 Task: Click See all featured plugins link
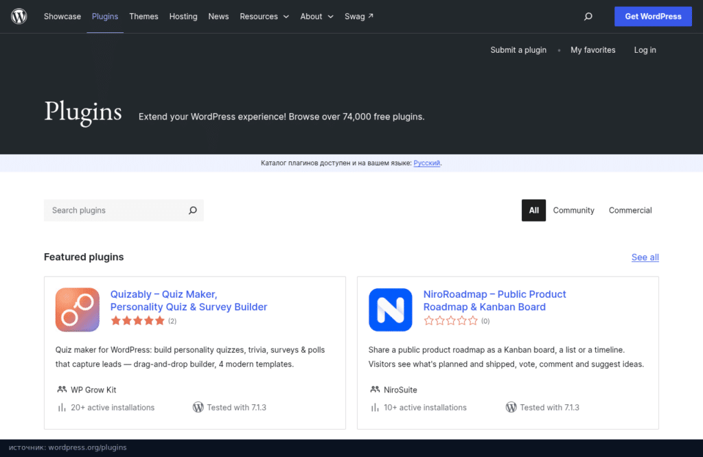click(x=645, y=257)
